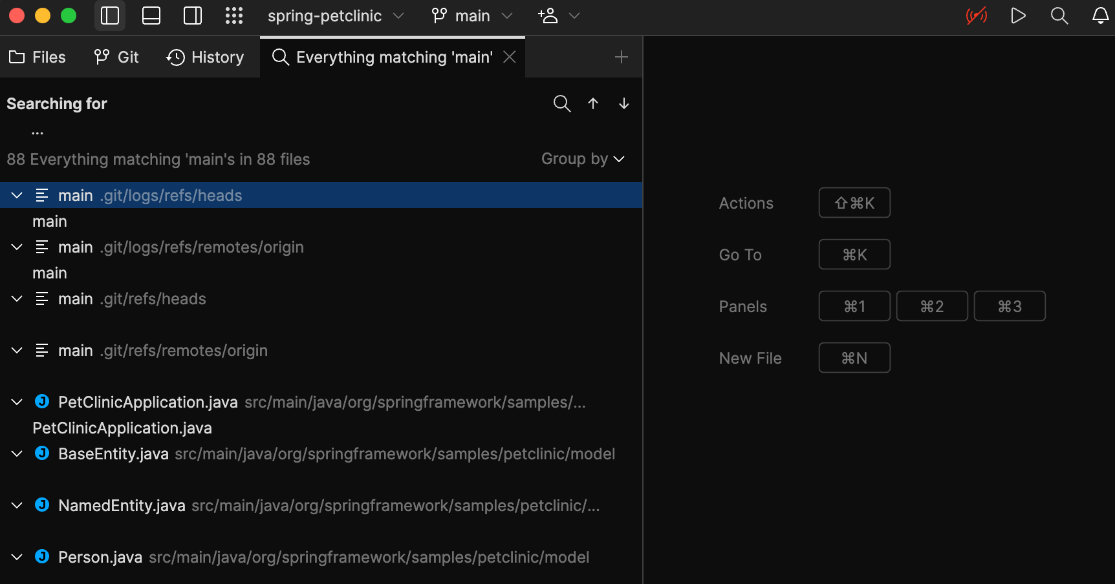This screenshot has width=1115, height=584.
Task: Open global search magnifier in title bar
Action: coord(1059,16)
